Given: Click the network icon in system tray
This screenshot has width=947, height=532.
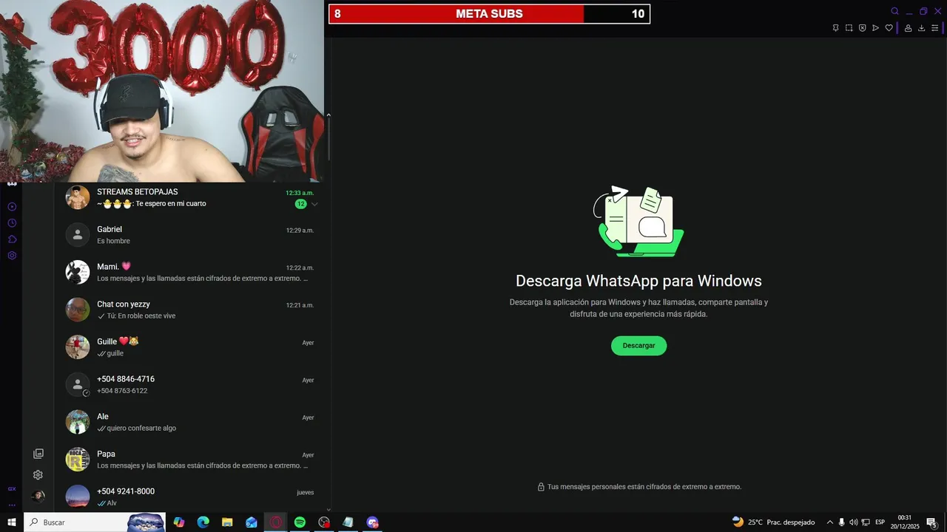Looking at the screenshot, I should point(866,522).
